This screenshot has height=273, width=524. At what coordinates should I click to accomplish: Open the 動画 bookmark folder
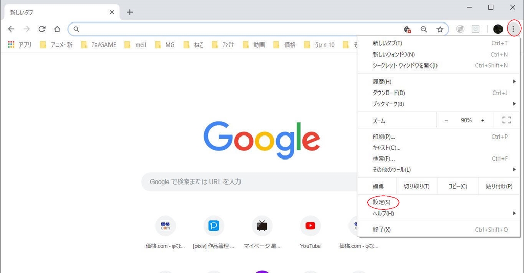(x=254, y=44)
